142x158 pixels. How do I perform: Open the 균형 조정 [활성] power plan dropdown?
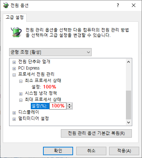[x=50, y=52]
